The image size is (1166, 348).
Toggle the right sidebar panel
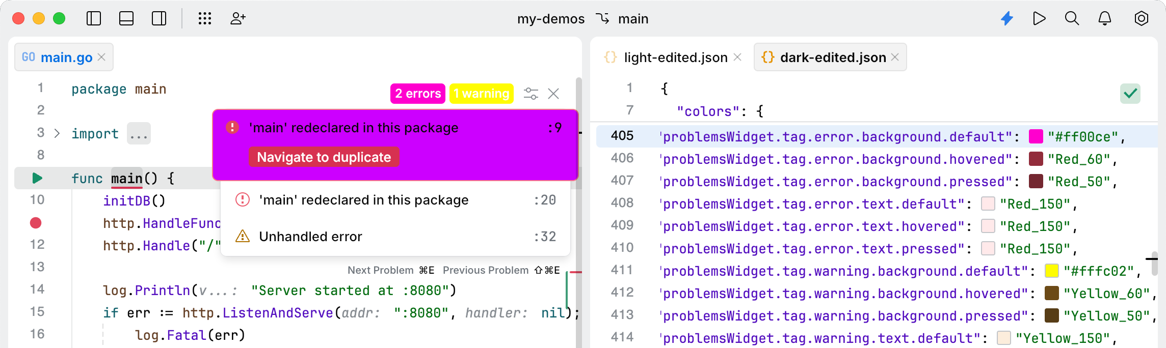pos(159,19)
